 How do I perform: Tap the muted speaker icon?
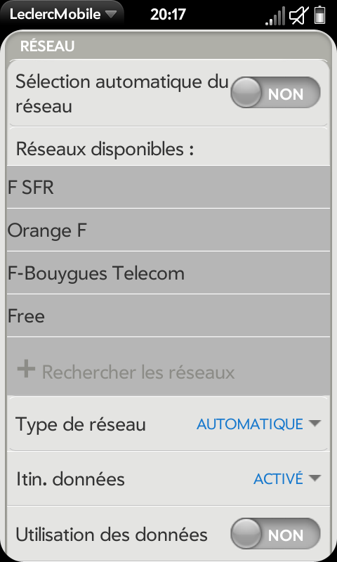click(299, 16)
